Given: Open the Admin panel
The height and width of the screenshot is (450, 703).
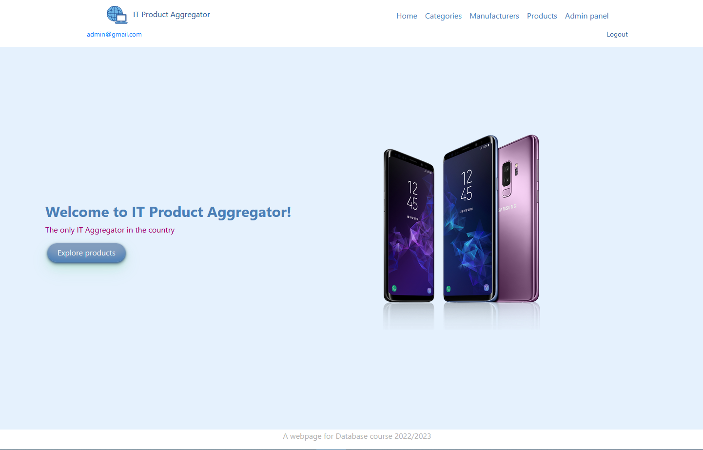Looking at the screenshot, I should (586, 16).
